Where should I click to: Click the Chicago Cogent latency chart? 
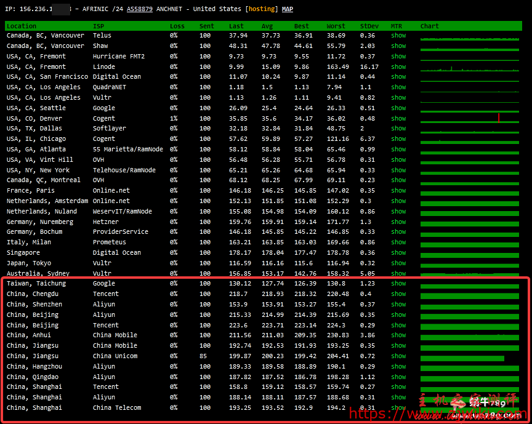click(x=470, y=140)
